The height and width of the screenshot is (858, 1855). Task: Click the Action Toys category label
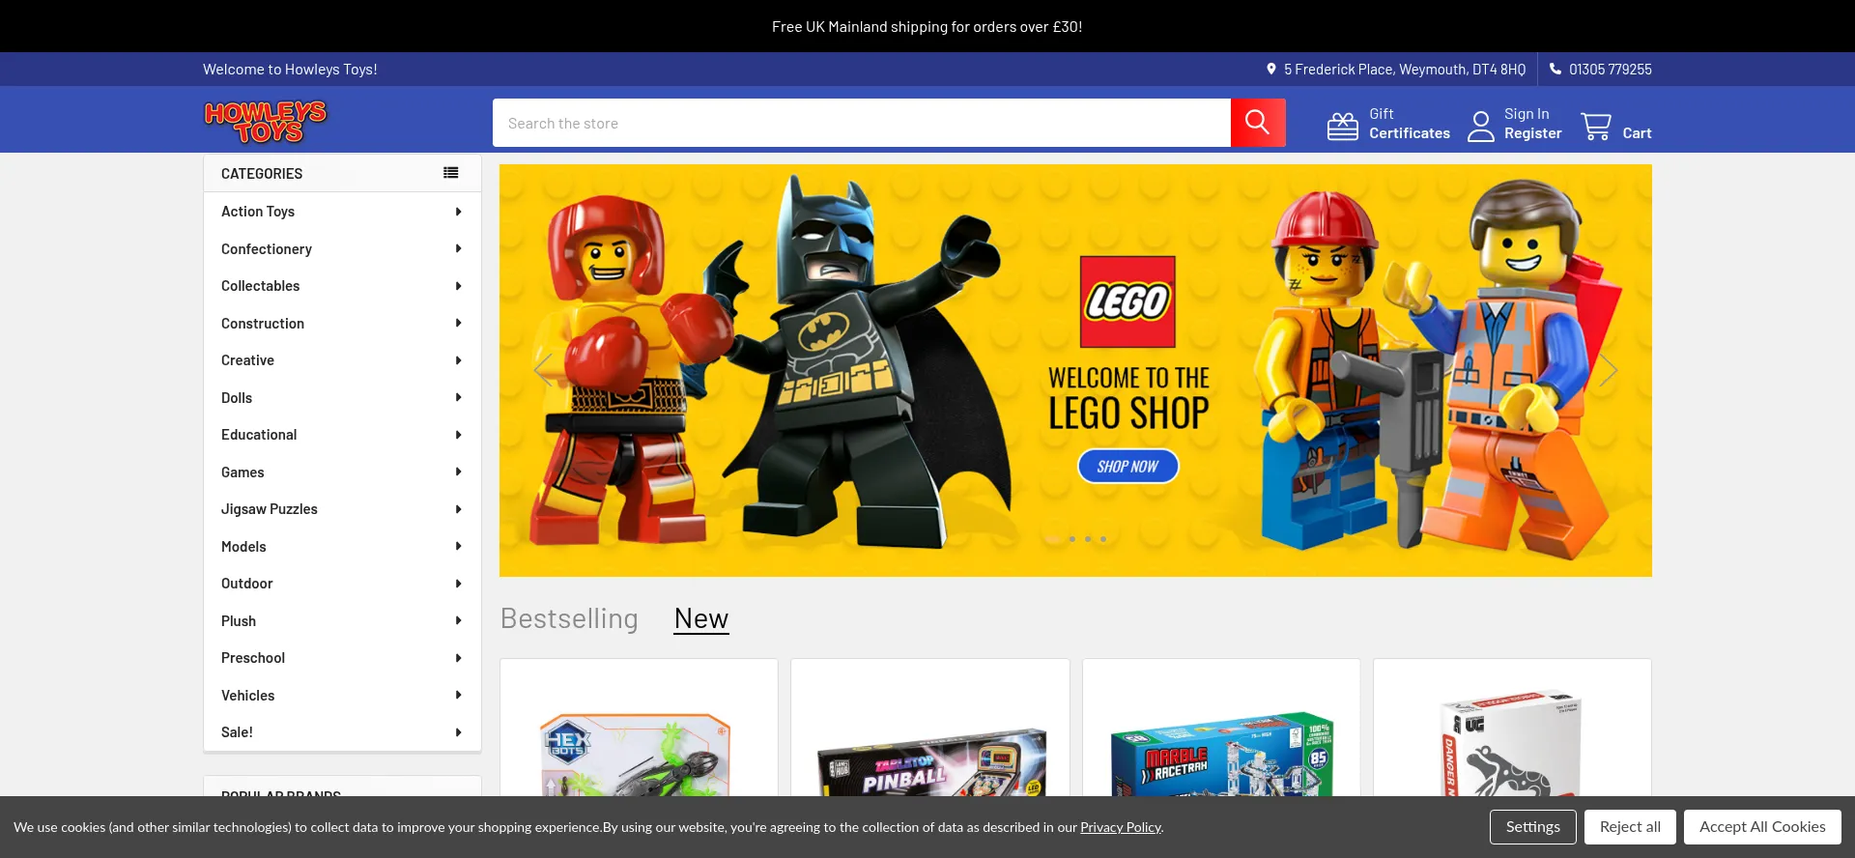[x=258, y=212]
